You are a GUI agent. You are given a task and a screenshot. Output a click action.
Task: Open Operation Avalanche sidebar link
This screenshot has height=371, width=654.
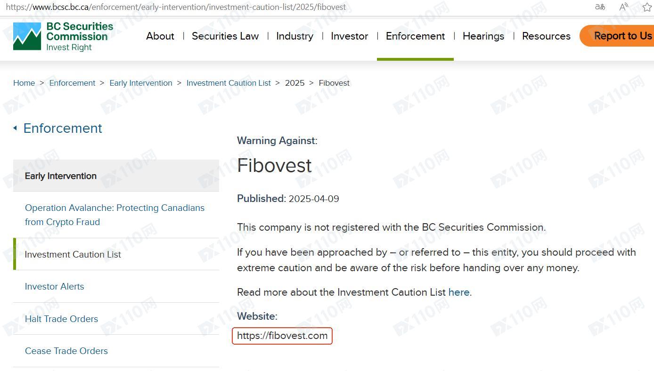(x=115, y=215)
